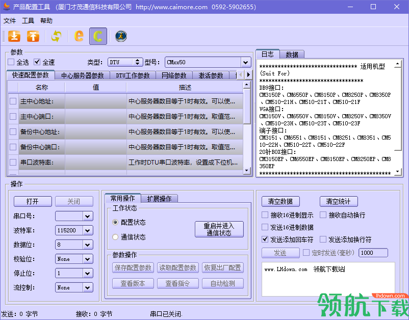Select the 日志 tab
This screenshot has width=409, height=320.
coord(268,54)
